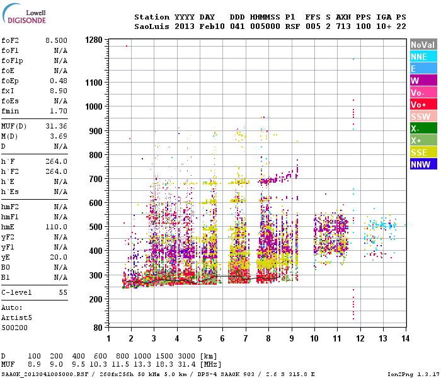
Task: Click the Feb10 date in header
Action: [212, 26]
